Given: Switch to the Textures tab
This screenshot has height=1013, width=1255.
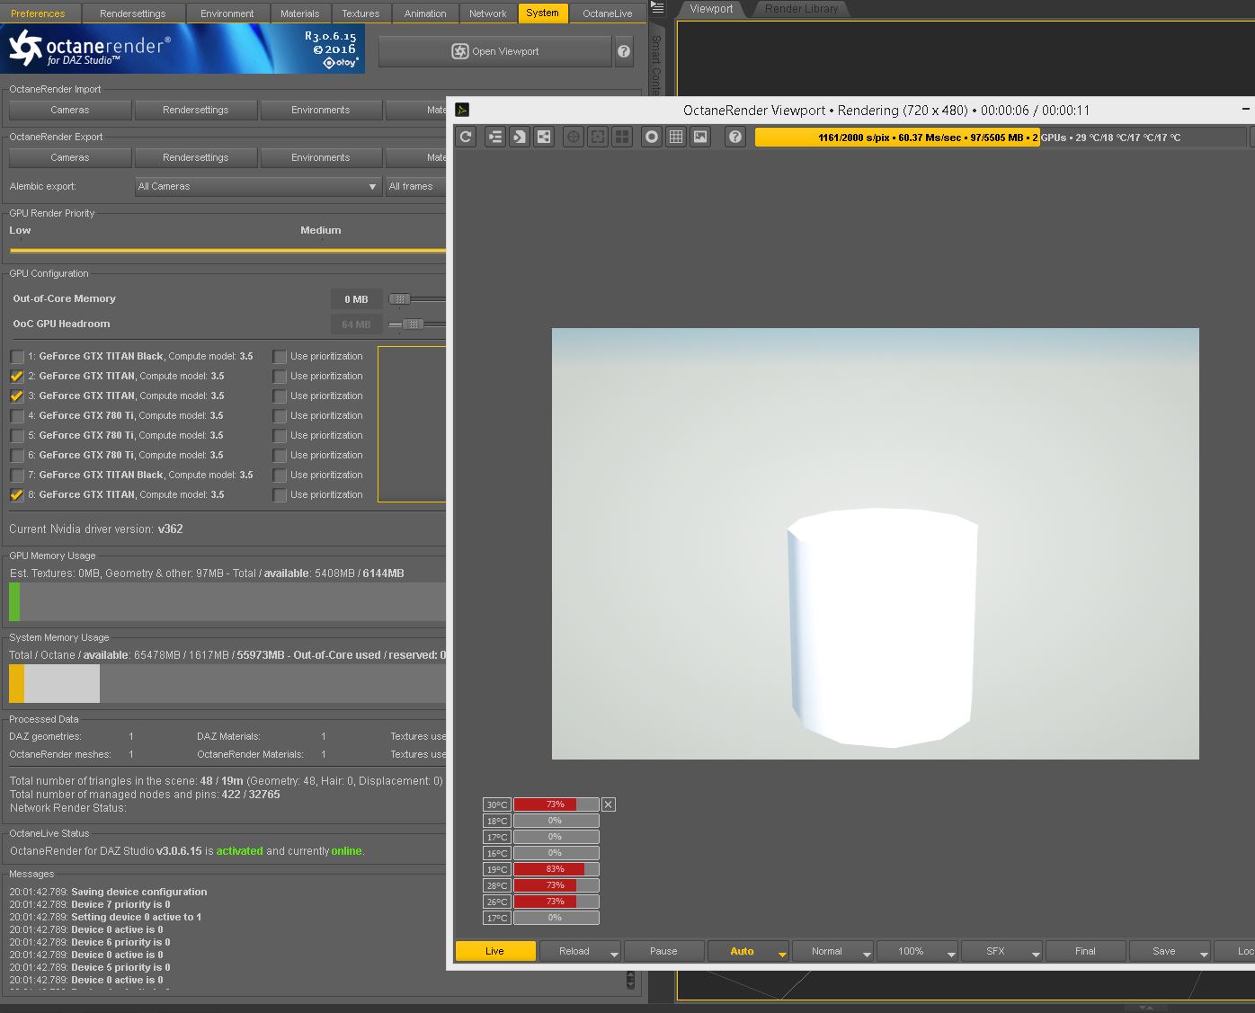Looking at the screenshot, I should tap(360, 13).
